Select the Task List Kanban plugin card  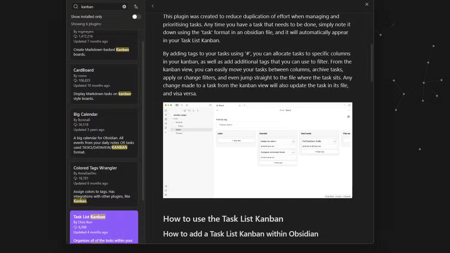pyautogui.click(x=103, y=226)
